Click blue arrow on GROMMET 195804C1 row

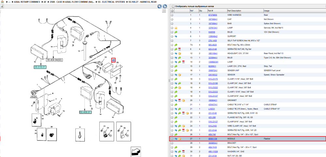click(176, 100)
